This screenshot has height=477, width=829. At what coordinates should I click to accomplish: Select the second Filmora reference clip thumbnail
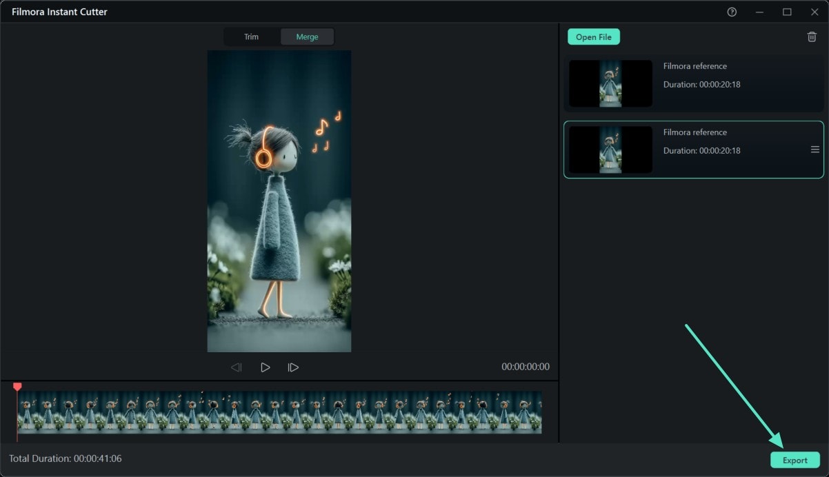tap(610, 150)
